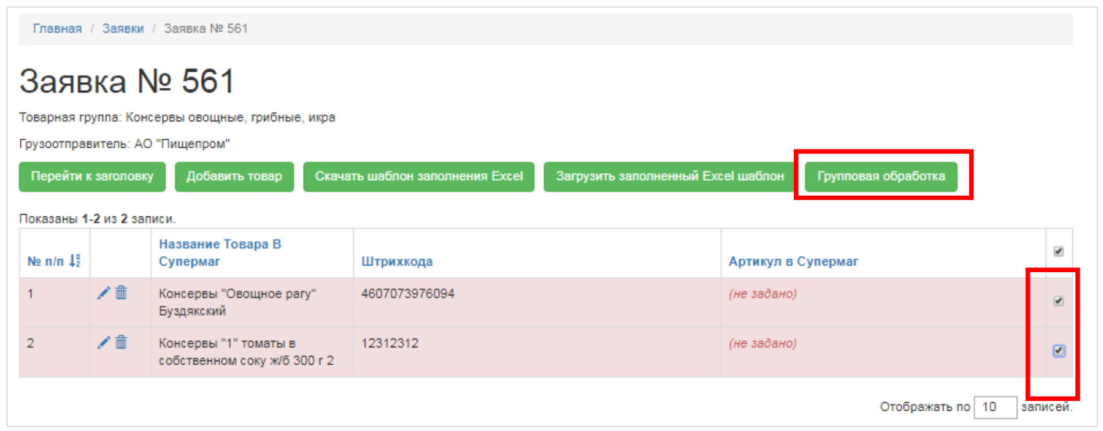Open Групповая обработка

(880, 177)
